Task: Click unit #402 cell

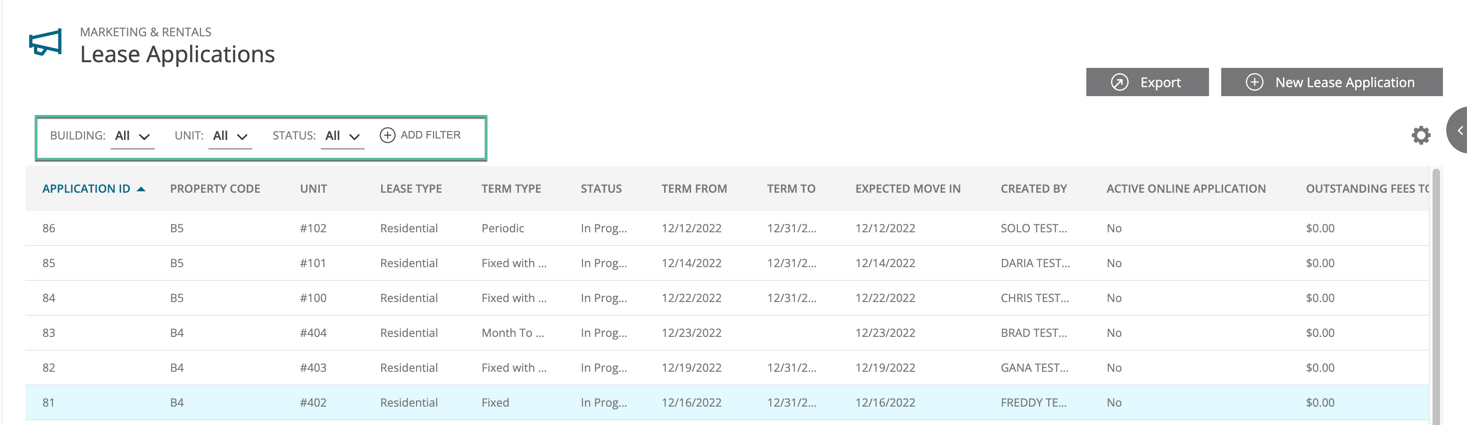Action: point(313,403)
